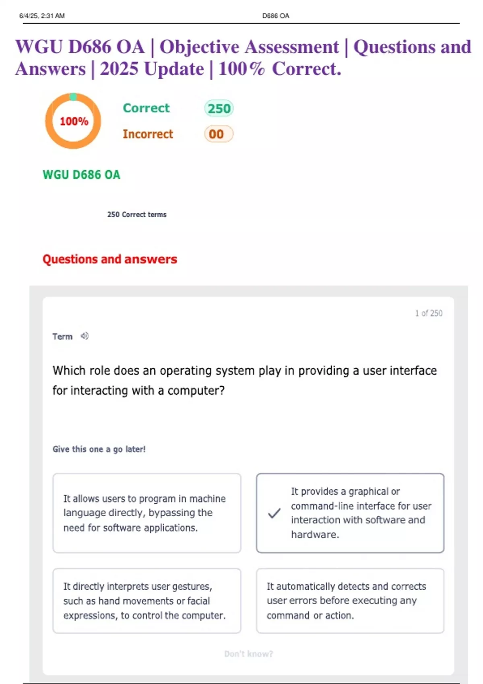483x684 pixels.
Task: Click the Don't know? button
Action: point(248,654)
